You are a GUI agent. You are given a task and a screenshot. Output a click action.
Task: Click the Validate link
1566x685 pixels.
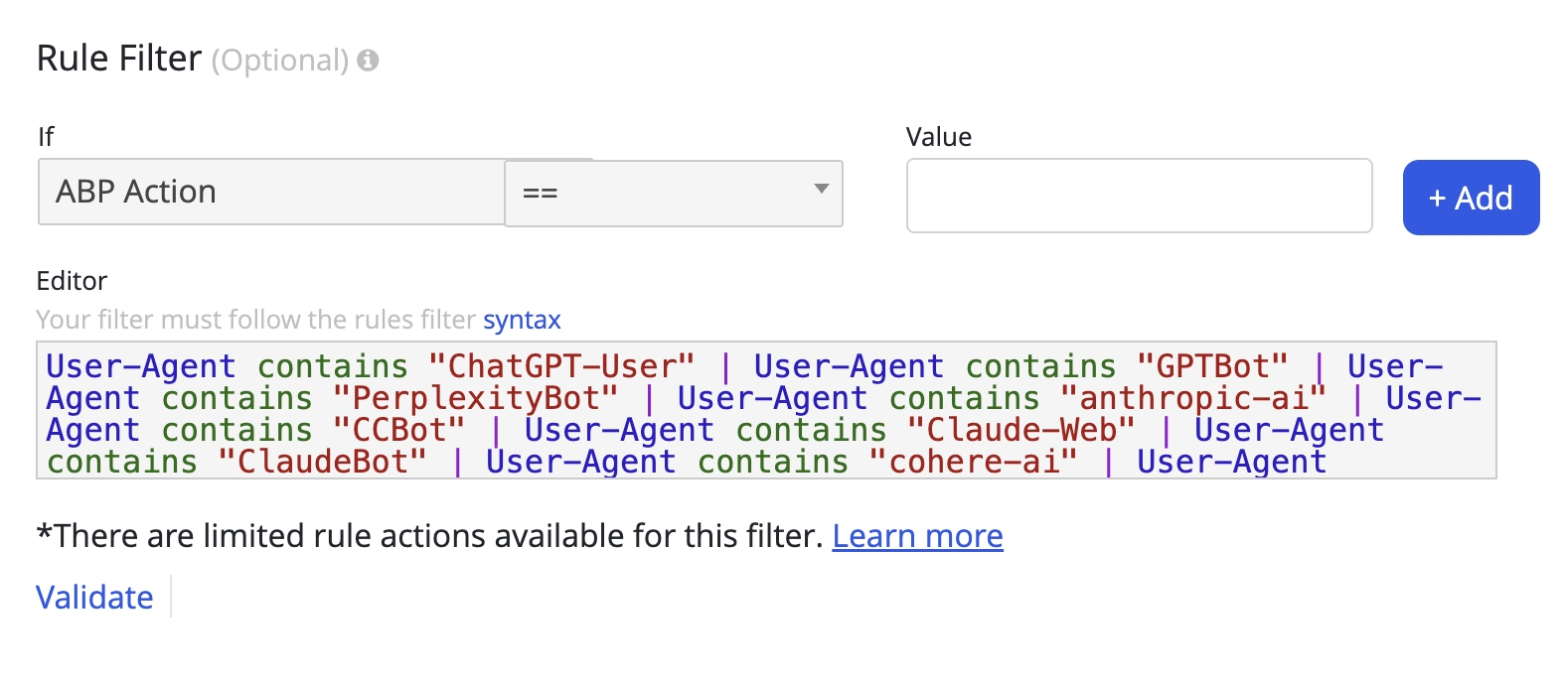[94, 598]
